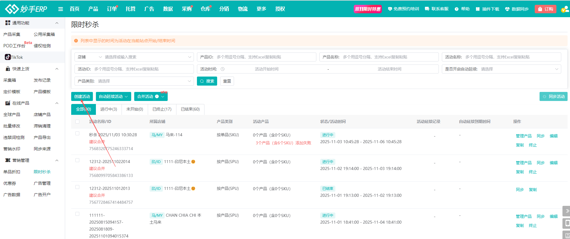This screenshot has height=239, width=570.
Task: Click the 联系客服 chat icon
Action: click(427, 9)
